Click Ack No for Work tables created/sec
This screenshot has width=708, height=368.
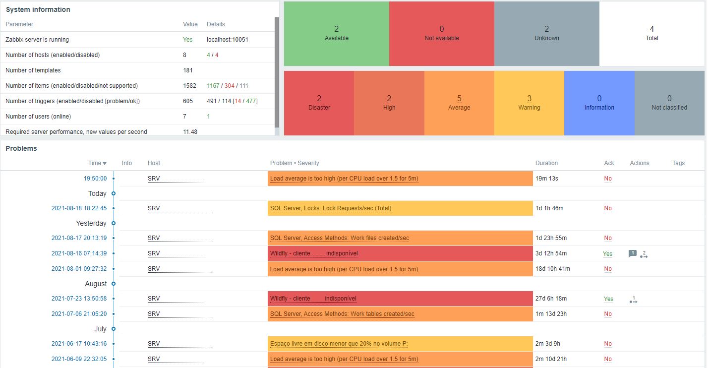[x=608, y=314]
